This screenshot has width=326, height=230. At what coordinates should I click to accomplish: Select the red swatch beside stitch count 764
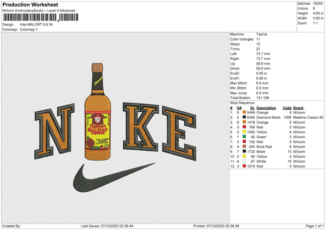click(x=244, y=127)
